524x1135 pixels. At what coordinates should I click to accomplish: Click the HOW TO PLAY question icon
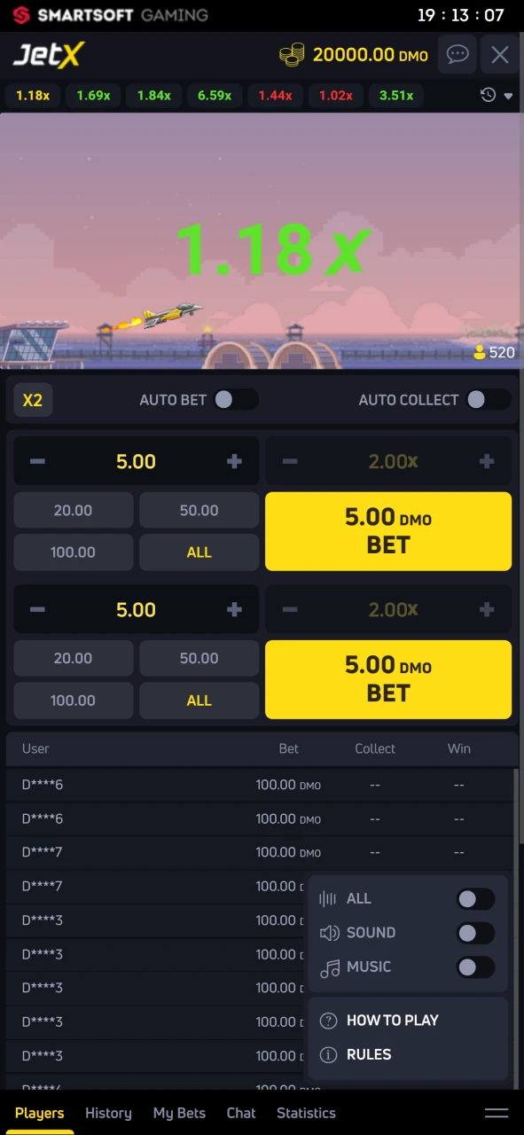pyautogui.click(x=328, y=1021)
